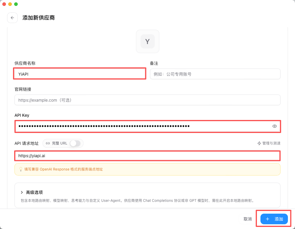
Task: Click the 填写兼容 OpenAI Response hint text
Action: (63, 169)
